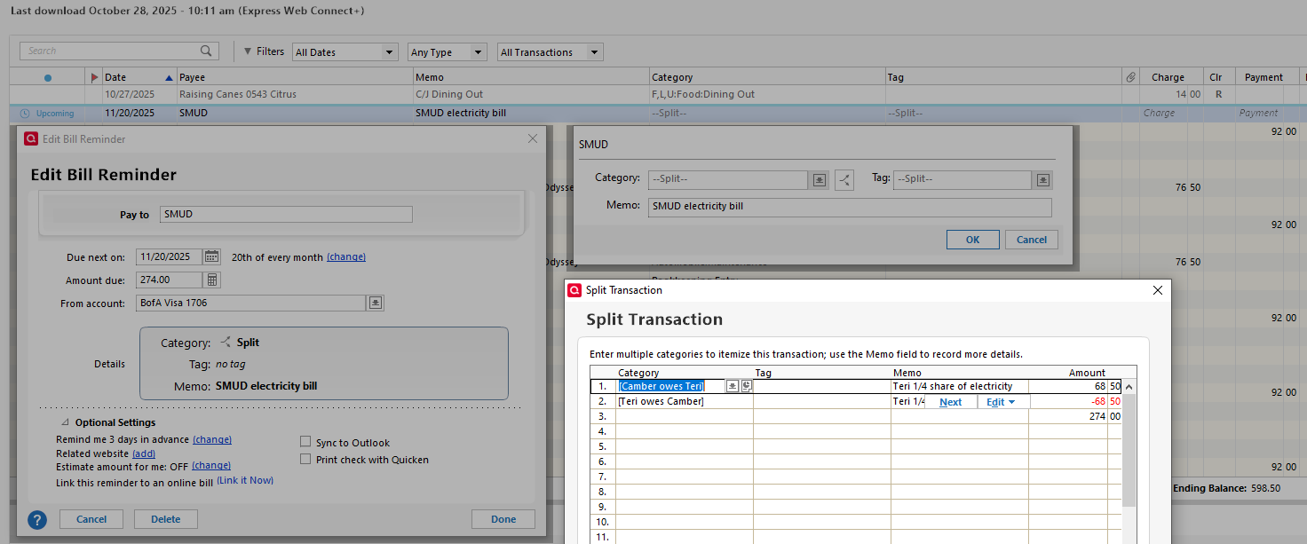Click OK in the SMUD dialog
The height and width of the screenshot is (544, 1307).
click(972, 240)
